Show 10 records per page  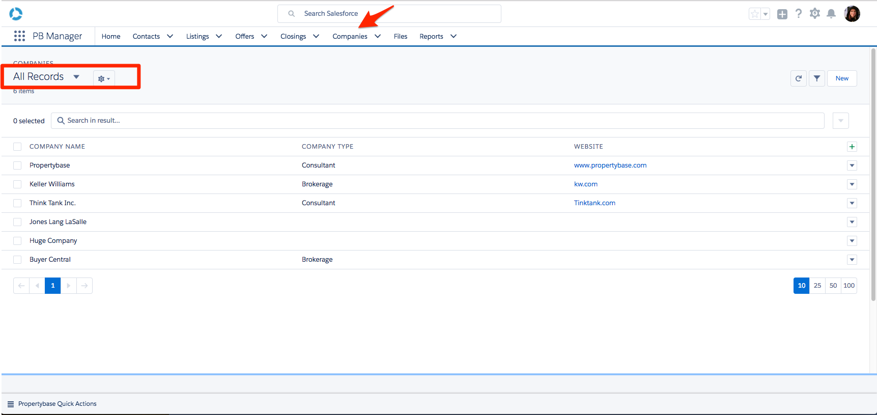(x=802, y=286)
